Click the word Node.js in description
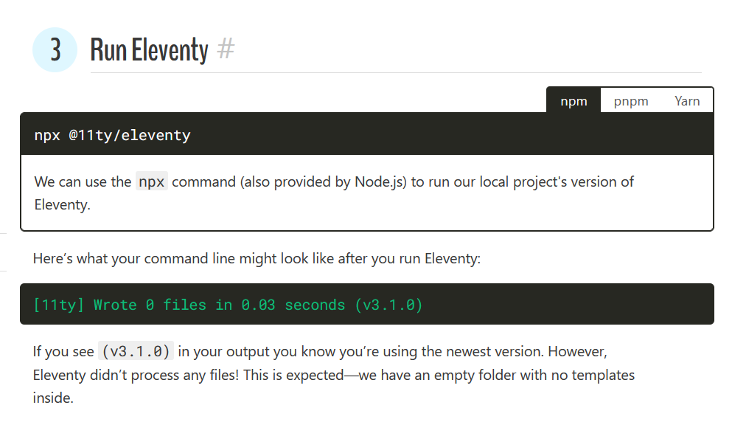746x436 pixels. tap(379, 181)
